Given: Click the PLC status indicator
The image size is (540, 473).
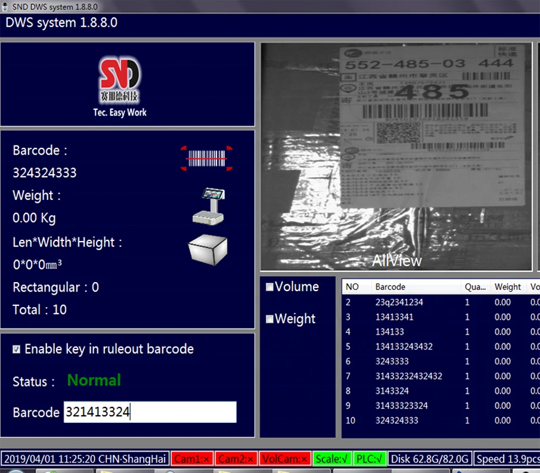Looking at the screenshot, I should 370,459.
